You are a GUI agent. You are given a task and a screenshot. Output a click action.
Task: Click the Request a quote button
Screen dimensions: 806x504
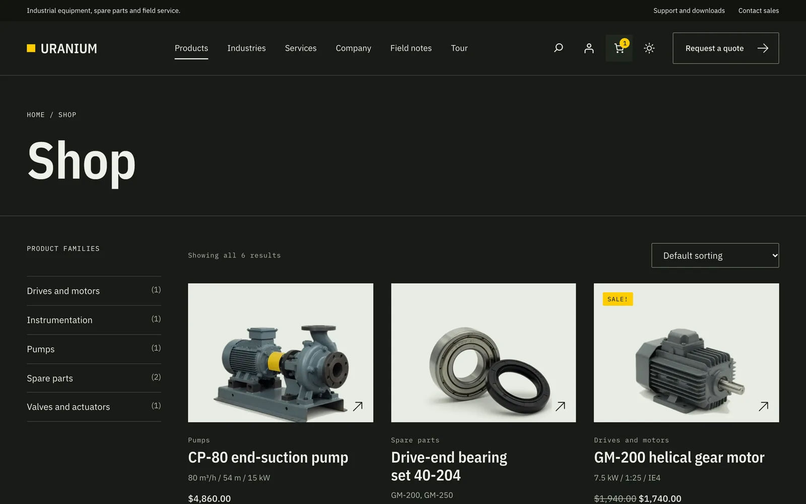725,48
